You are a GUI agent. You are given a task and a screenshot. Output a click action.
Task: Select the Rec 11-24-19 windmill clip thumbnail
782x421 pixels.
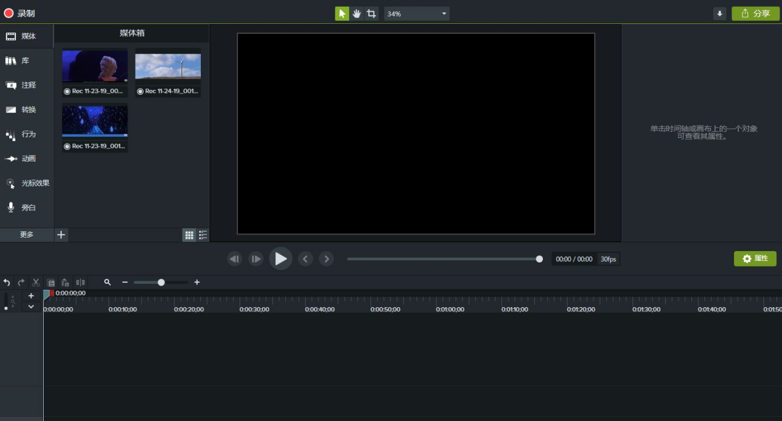[168, 66]
